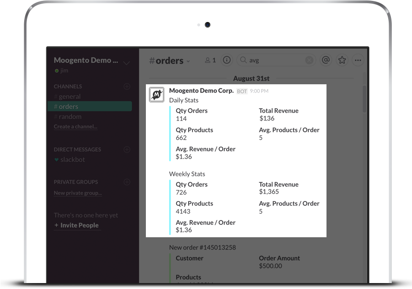This screenshot has height=289, width=412.
Task: Click the Daily Stats heading
Action: 184,100
